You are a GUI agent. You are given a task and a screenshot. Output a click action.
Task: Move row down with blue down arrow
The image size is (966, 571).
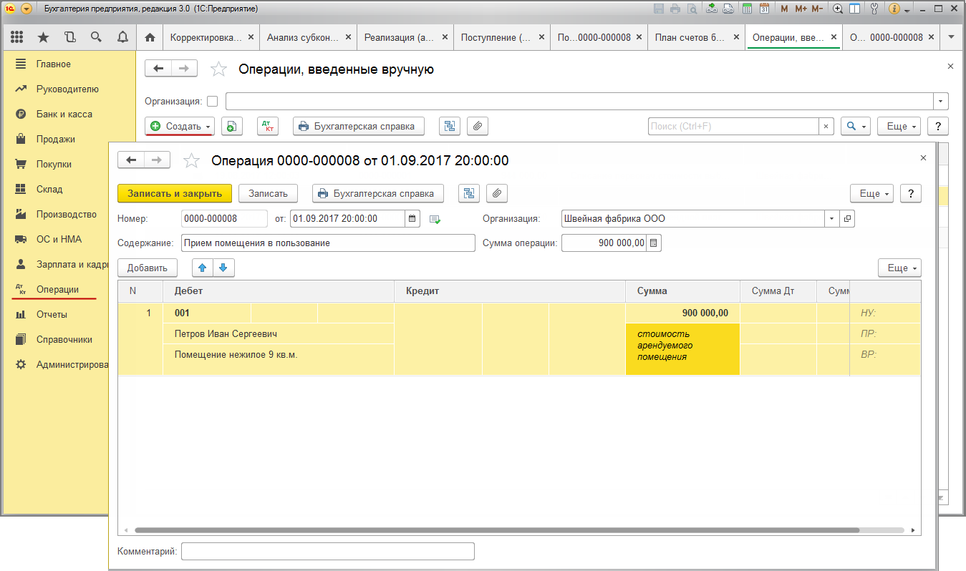coord(223,268)
